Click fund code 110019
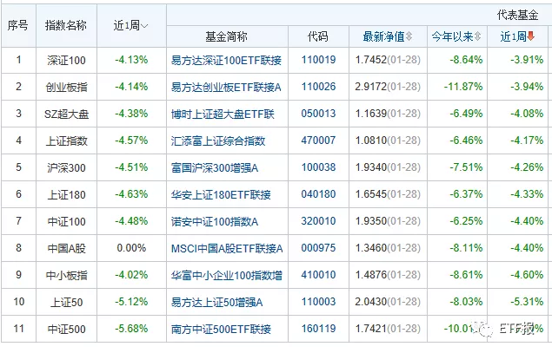This screenshot has height=353, width=552. (319, 60)
